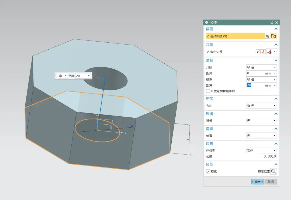The image size is (291, 200).
Task: Open the dropdown arrow of on-screen 结束 20 field
Action: pos(89,76)
